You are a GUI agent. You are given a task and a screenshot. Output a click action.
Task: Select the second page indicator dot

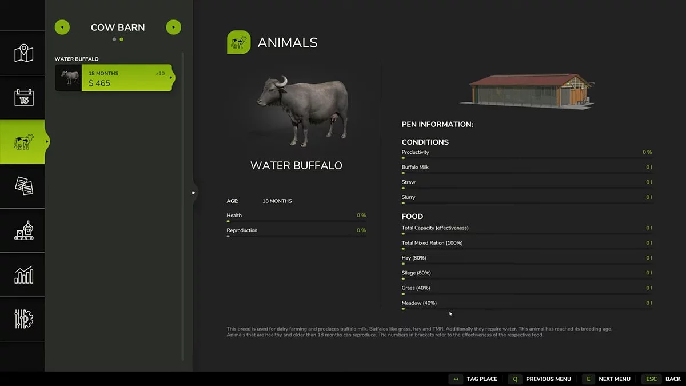click(x=121, y=39)
